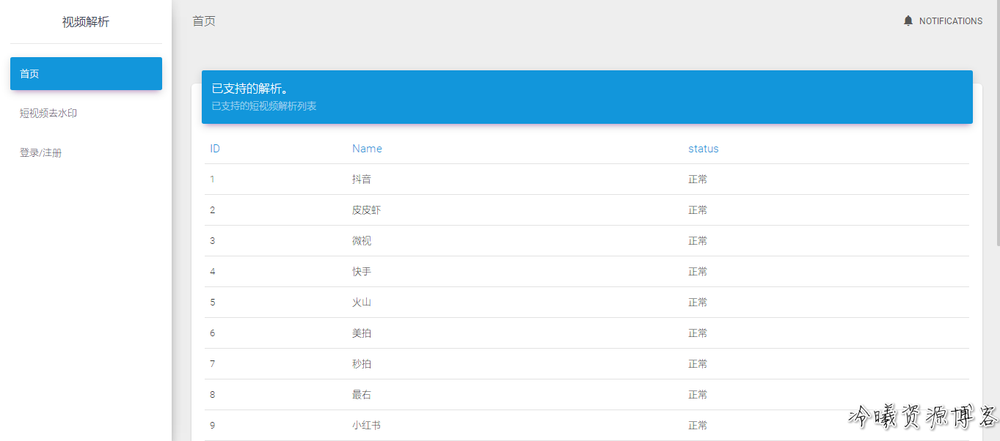Click 正常 status in the 快手 row
Image resolution: width=1000 pixels, height=441 pixels.
click(x=698, y=272)
